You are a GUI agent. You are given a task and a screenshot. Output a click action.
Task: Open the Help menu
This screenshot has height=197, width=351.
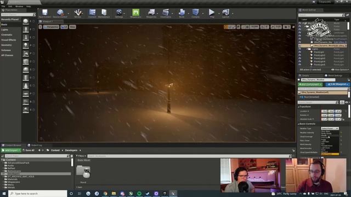point(29,7)
